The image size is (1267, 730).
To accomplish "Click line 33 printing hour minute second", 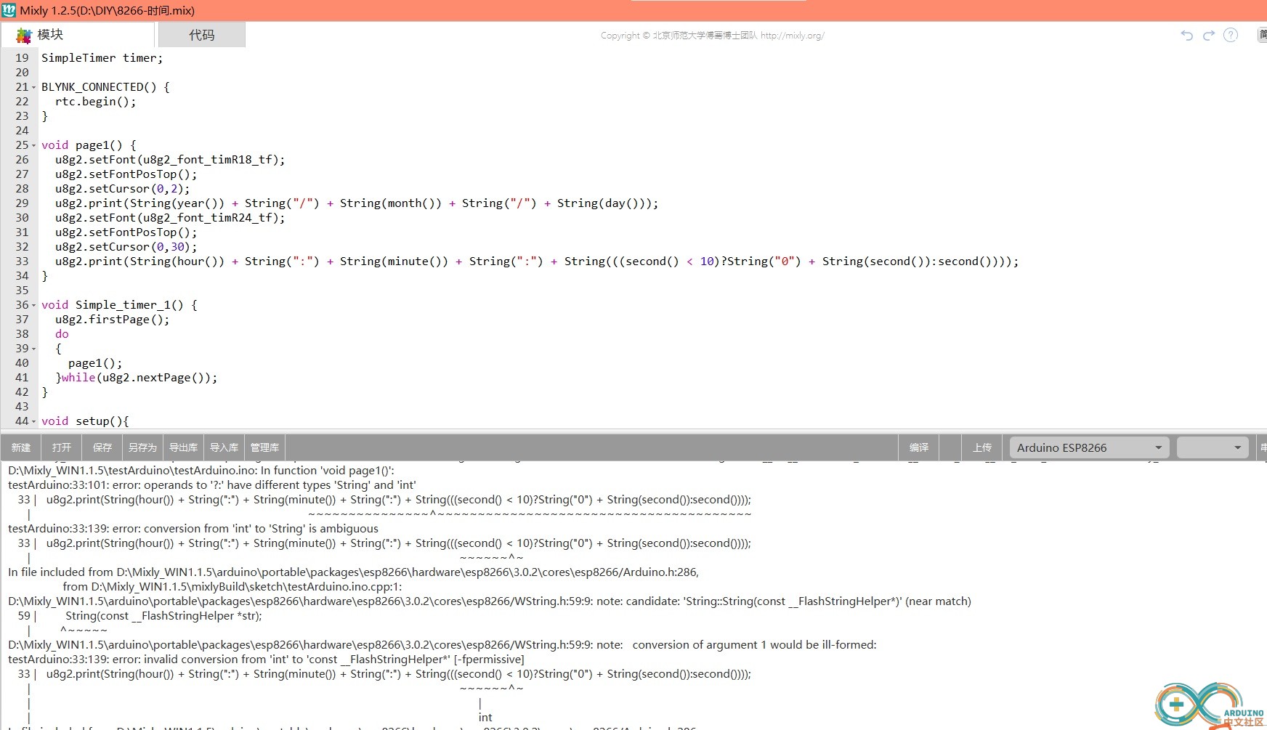I will point(537,261).
